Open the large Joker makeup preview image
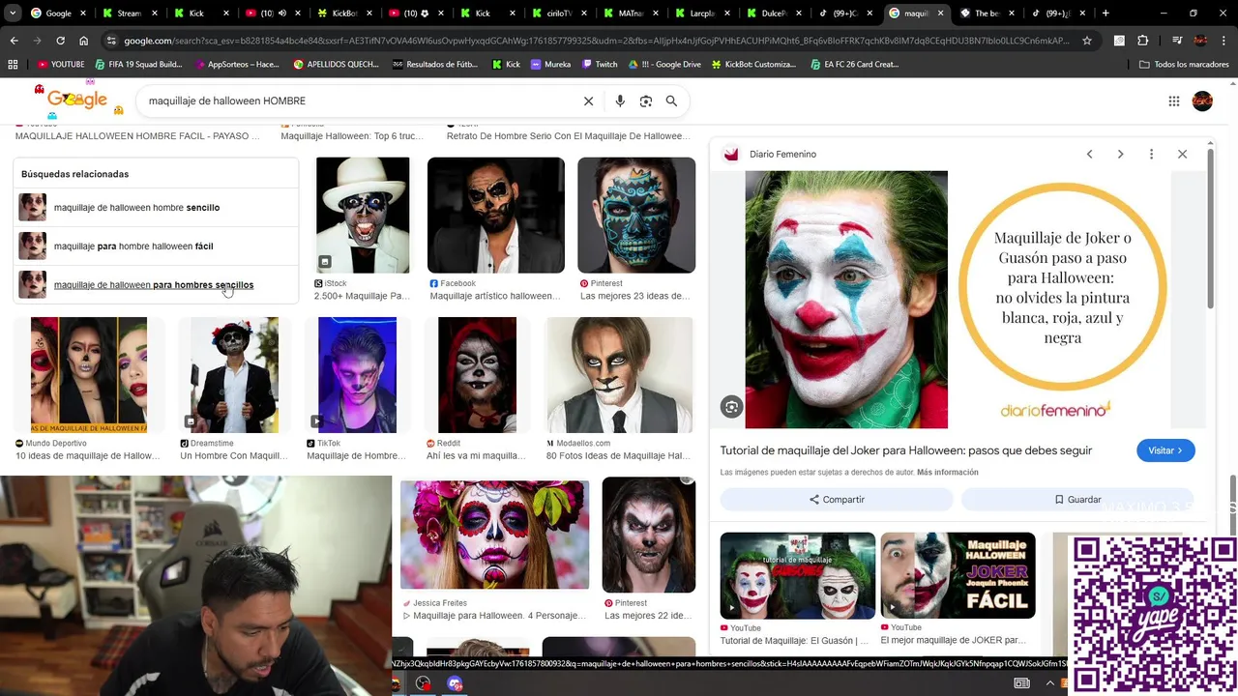Viewport: 1238px width, 696px height. coord(846,300)
